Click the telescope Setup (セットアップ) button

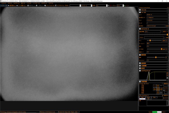[166, 88]
